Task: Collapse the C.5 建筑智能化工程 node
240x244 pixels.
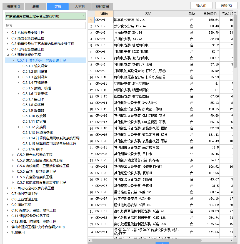Action: [7, 55]
